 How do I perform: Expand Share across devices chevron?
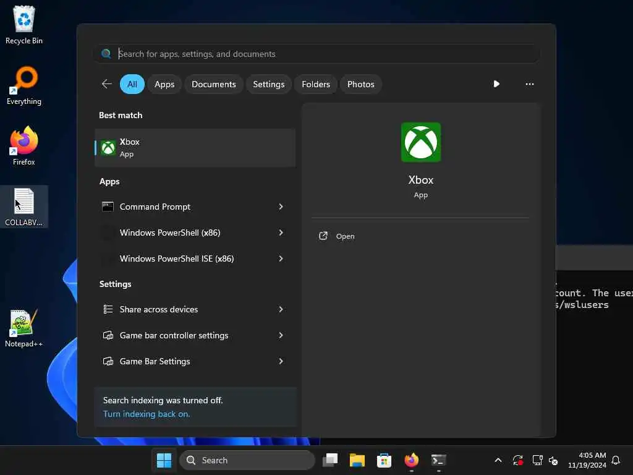point(281,309)
